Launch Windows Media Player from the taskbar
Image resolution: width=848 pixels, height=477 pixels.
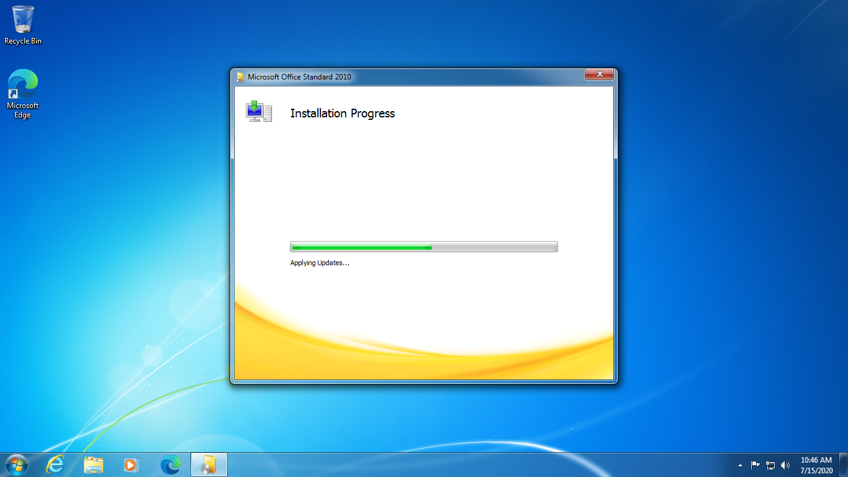tap(132, 465)
